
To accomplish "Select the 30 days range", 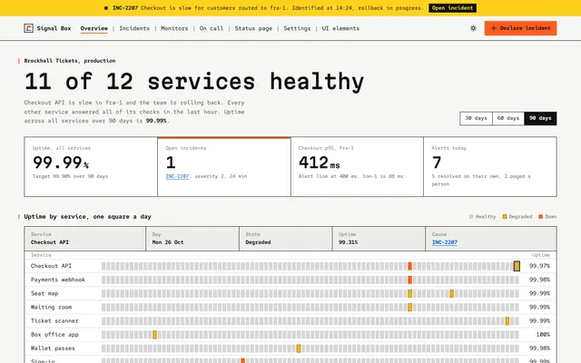I will tap(476, 118).
